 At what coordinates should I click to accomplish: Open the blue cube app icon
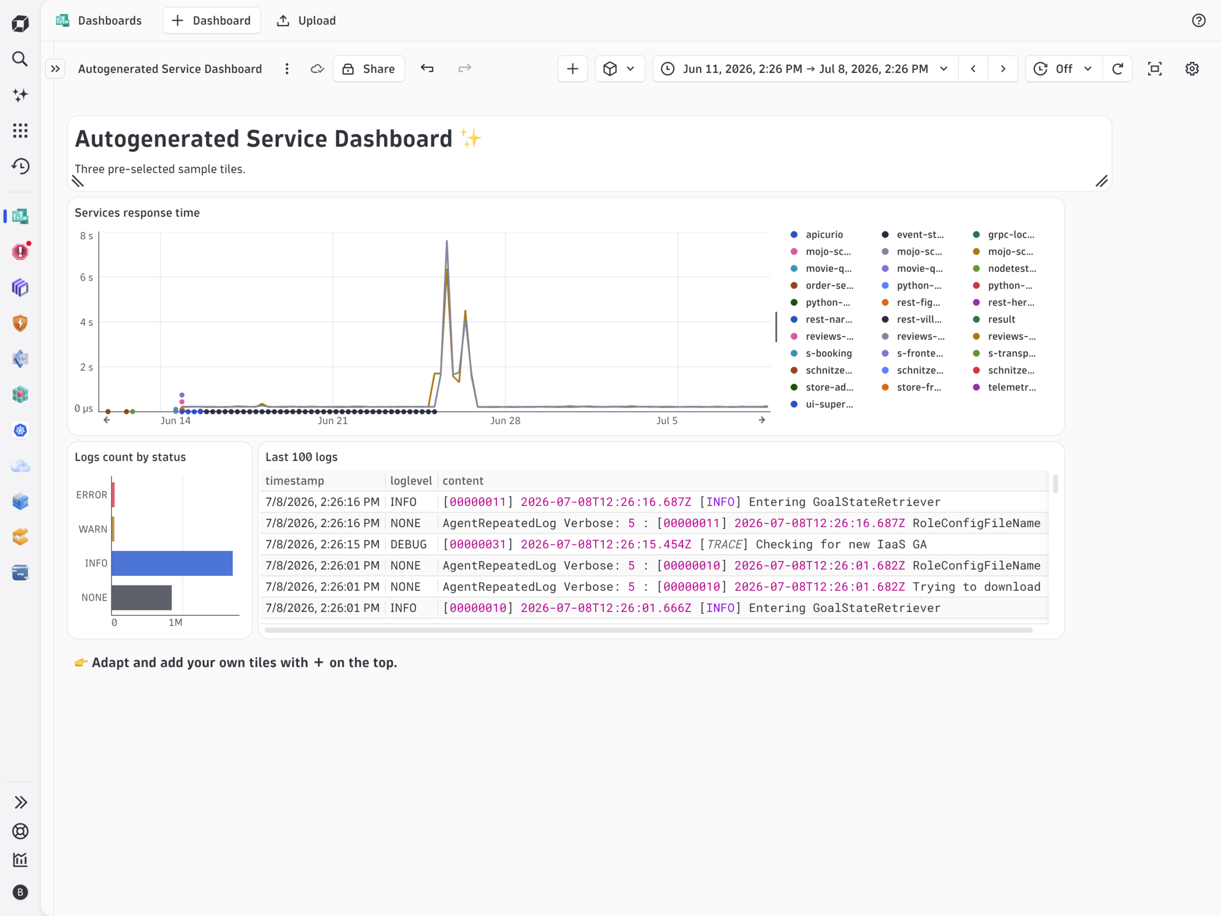coord(21,501)
